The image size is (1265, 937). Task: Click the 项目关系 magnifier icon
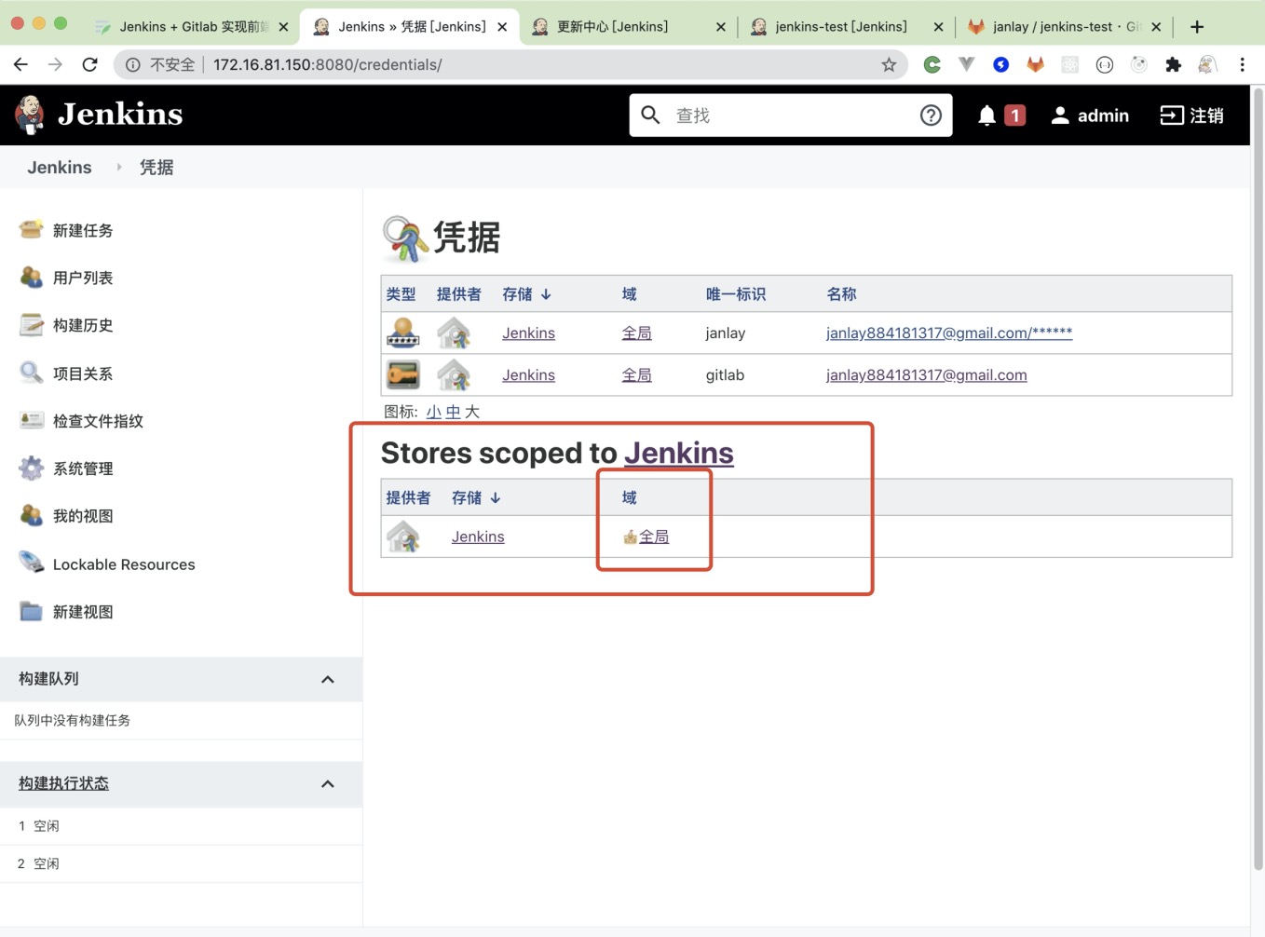[x=31, y=373]
